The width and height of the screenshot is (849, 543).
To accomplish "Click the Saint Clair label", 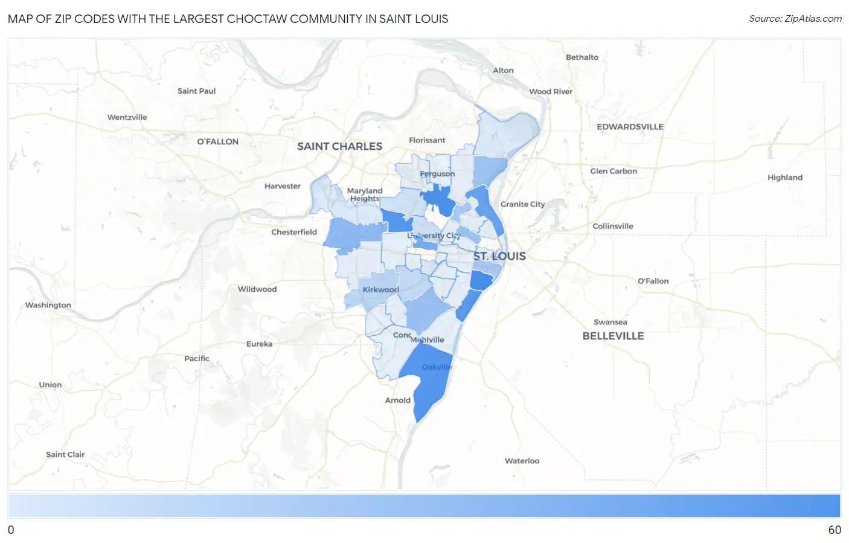I will click(x=65, y=455).
